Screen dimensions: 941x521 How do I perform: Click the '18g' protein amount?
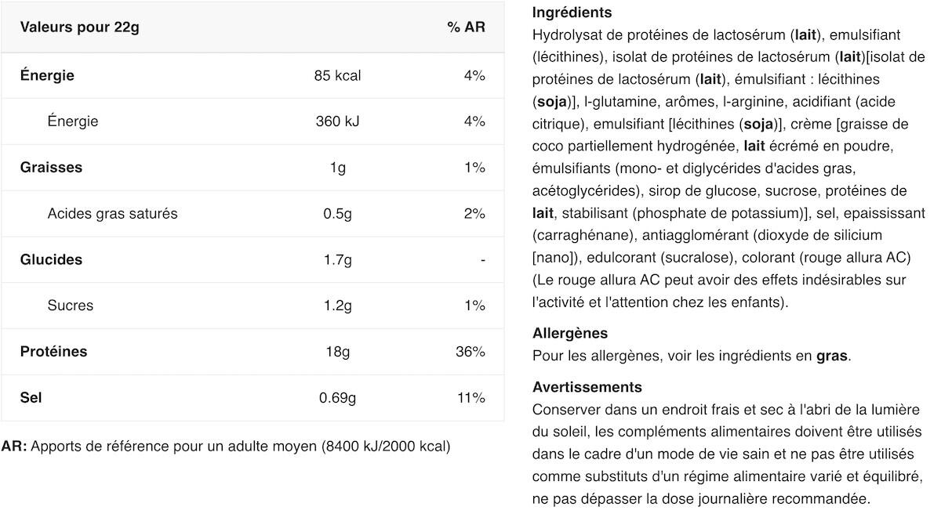(337, 351)
